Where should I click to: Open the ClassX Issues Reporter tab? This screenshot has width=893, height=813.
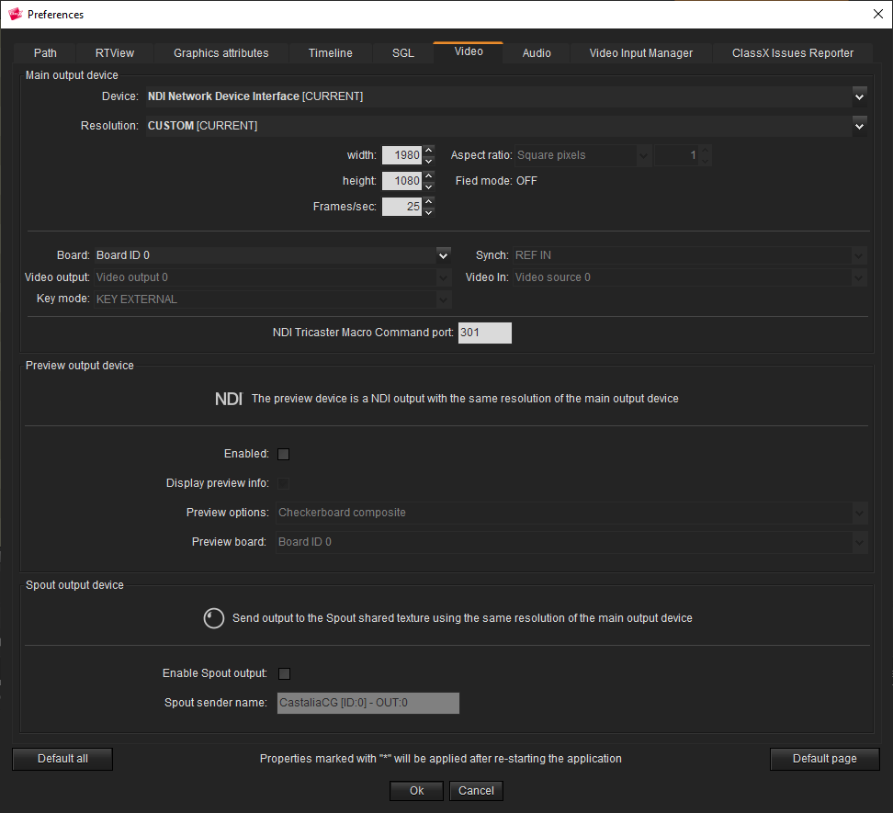pyautogui.click(x=792, y=53)
